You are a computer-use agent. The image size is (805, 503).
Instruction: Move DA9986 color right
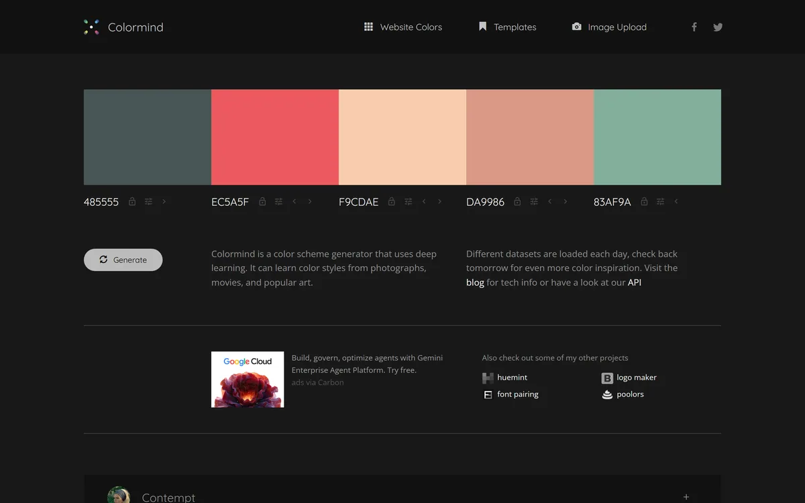566,201
